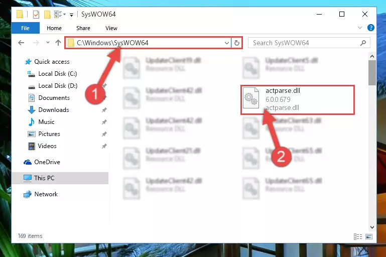Click the New Folder icon in title bar
The height and width of the screenshot is (257, 386).
tap(47, 15)
